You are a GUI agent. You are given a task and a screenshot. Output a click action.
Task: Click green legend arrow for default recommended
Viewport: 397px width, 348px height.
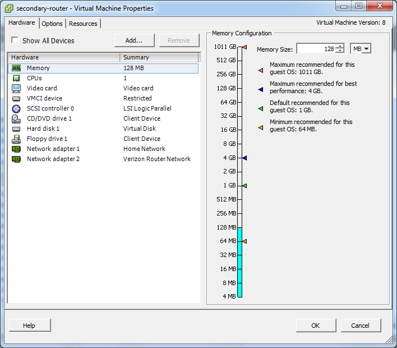point(261,109)
